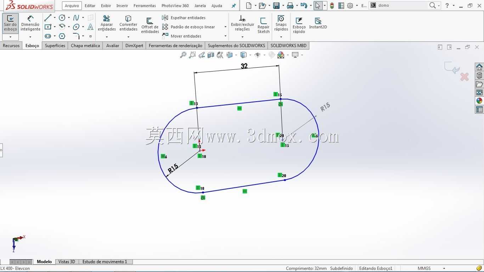The width and height of the screenshot is (484, 272).
Task: Click the Rebuild traffic light icon
Action: coord(332,6)
